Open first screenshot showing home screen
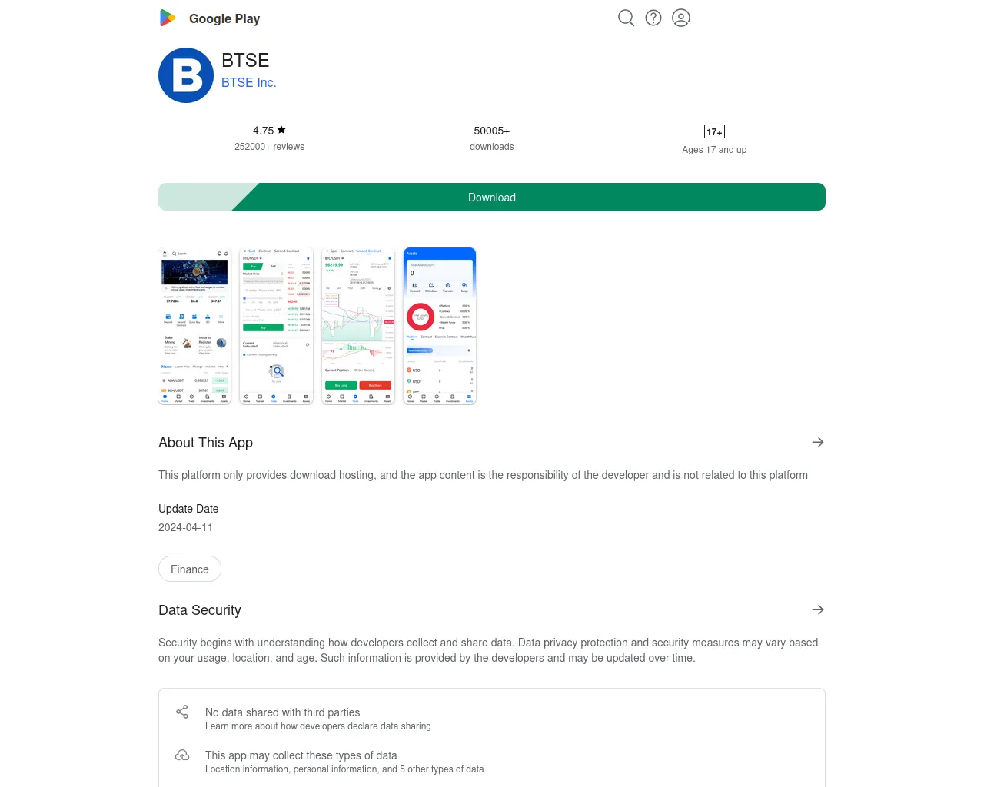This screenshot has width=984, height=787. pos(194,326)
